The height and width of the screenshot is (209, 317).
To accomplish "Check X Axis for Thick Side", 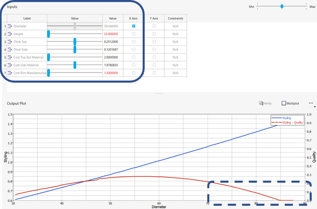I will point(134,49).
